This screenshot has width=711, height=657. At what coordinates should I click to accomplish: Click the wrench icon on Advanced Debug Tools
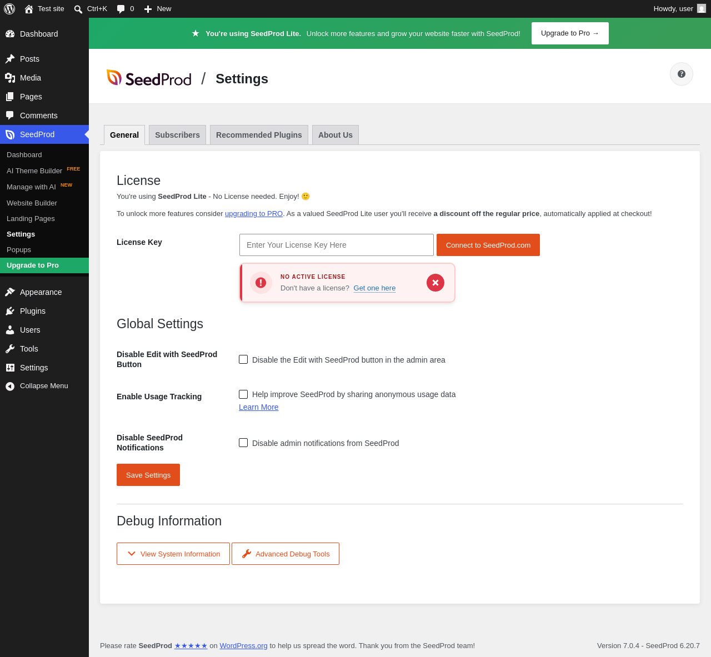pos(247,554)
